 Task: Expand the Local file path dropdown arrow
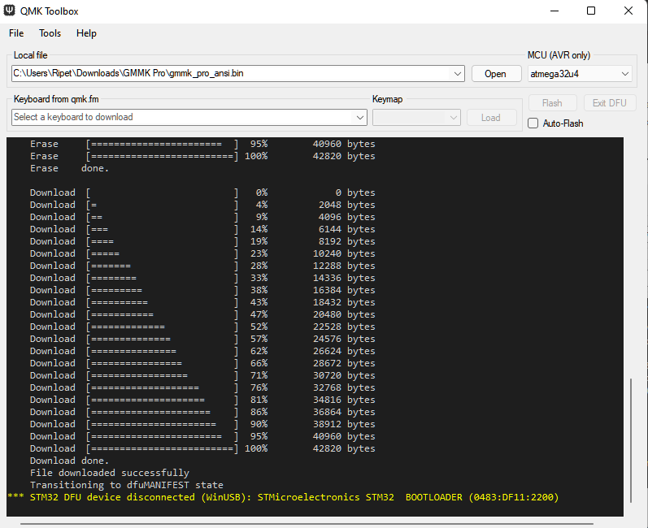coord(457,73)
